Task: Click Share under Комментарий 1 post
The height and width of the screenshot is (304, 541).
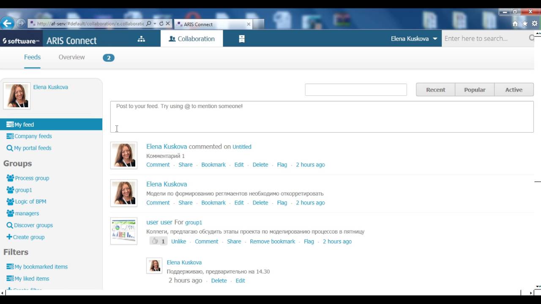Action: tap(185, 165)
